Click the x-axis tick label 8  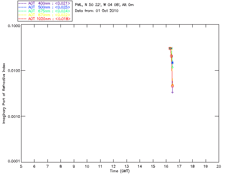coord(61,166)
